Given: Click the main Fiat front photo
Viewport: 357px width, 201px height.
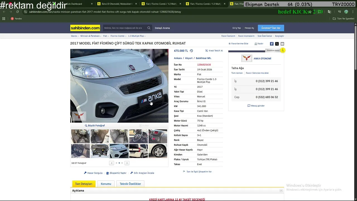Looking at the screenshot, I should pyautogui.click(x=119, y=86).
